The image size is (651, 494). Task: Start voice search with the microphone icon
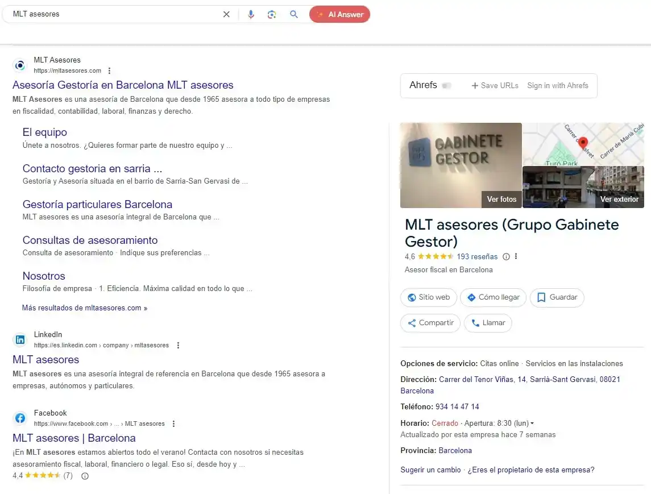(x=251, y=14)
